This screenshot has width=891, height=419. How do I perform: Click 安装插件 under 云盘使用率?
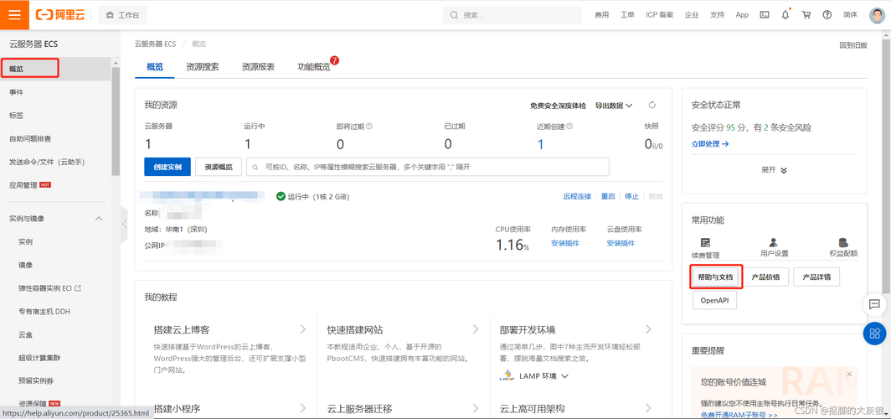621,243
